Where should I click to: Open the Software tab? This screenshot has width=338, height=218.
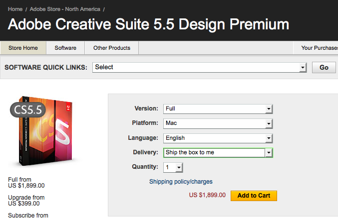(65, 48)
